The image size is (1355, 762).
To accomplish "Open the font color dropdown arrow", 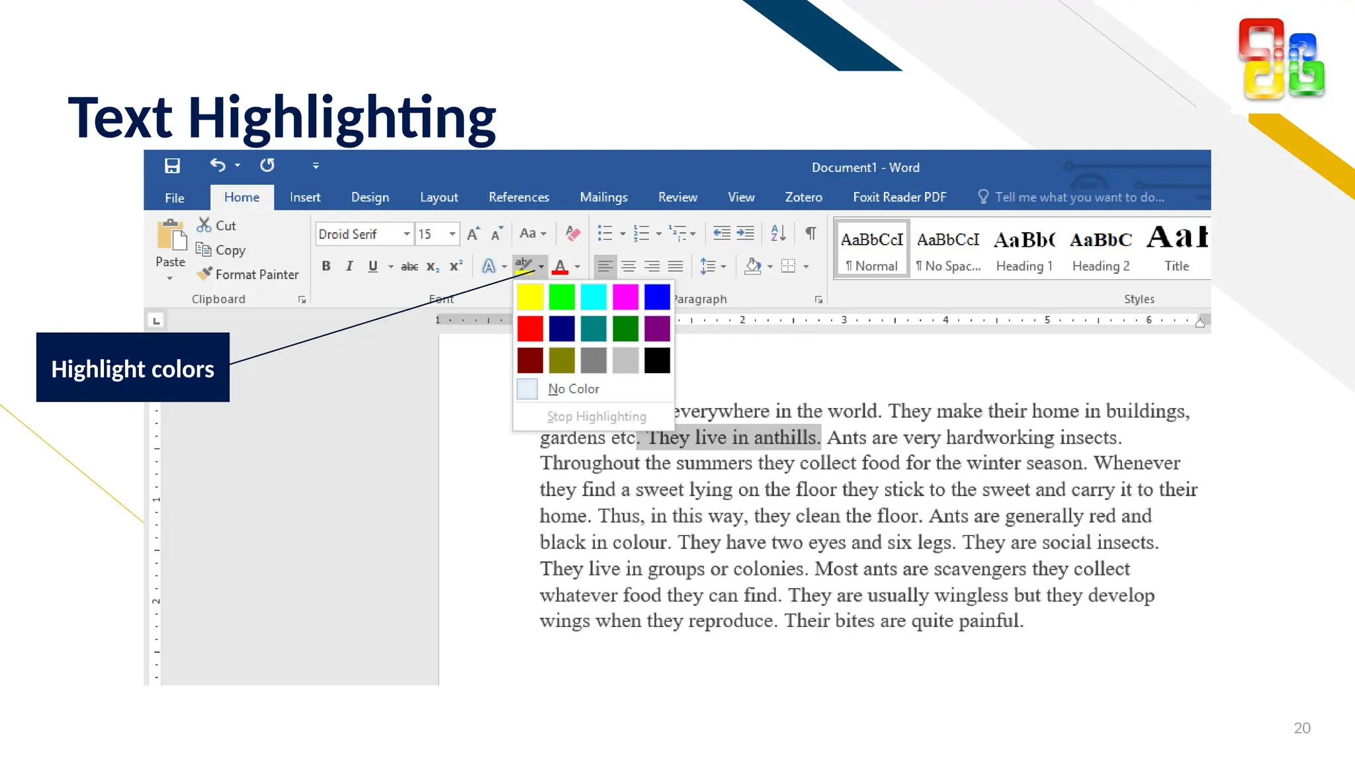I will click(x=578, y=267).
